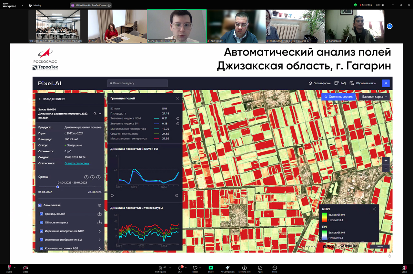Open help icon for Значение индекса EVI
The width and height of the screenshot is (413, 274).
point(177,124)
